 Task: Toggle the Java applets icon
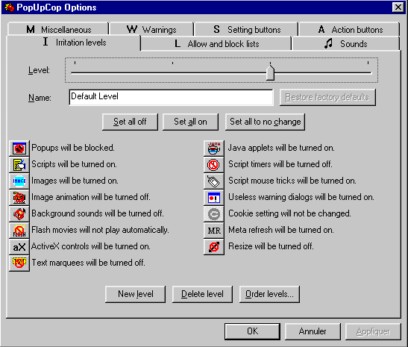point(213,149)
